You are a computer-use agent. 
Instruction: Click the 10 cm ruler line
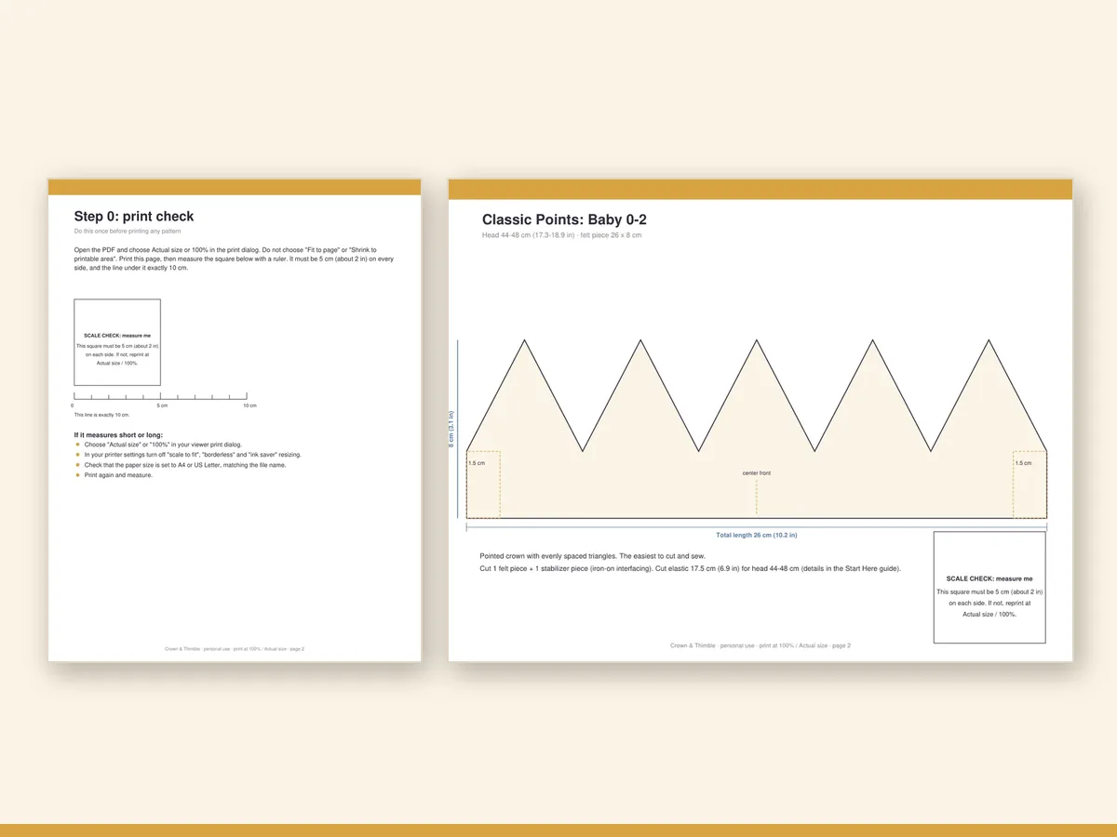pyautogui.click(x=160, y=397)
